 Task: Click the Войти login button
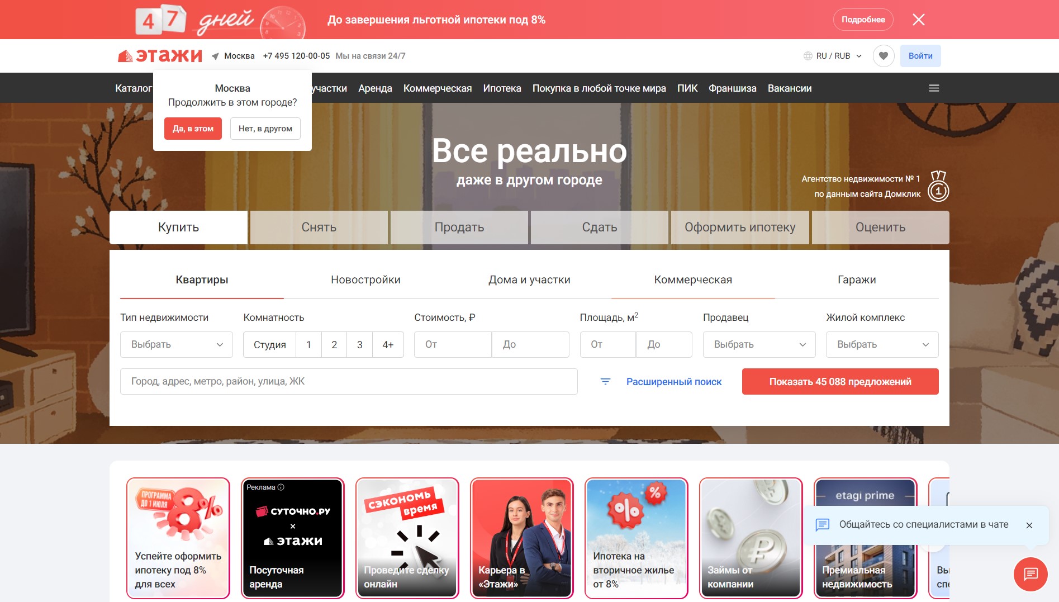[920, 56]
